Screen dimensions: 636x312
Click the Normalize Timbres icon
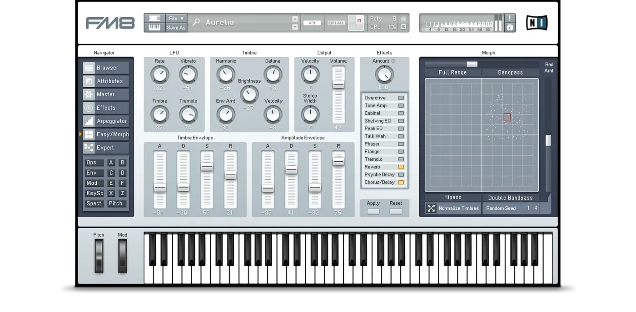pos(431,208)
